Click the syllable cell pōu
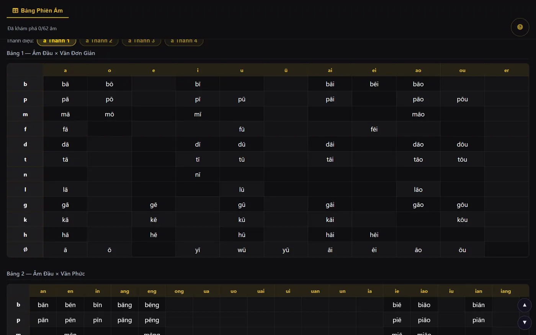536x335 pixels. 462,99
